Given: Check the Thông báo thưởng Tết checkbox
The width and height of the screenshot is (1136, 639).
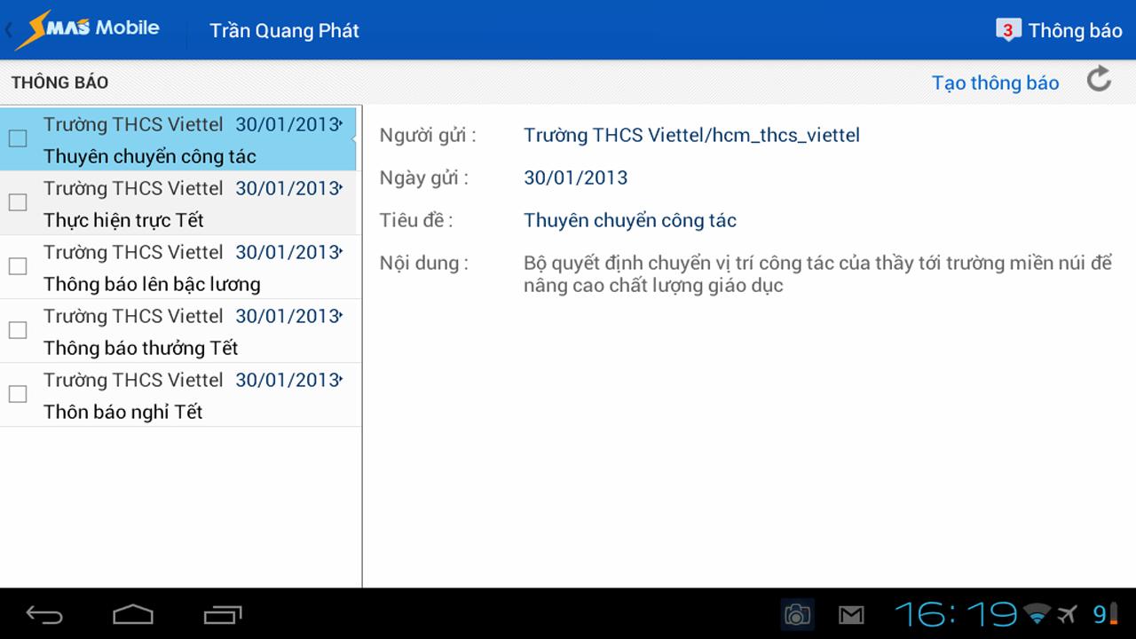Looking at the screenshot, I should pos(18,330).
